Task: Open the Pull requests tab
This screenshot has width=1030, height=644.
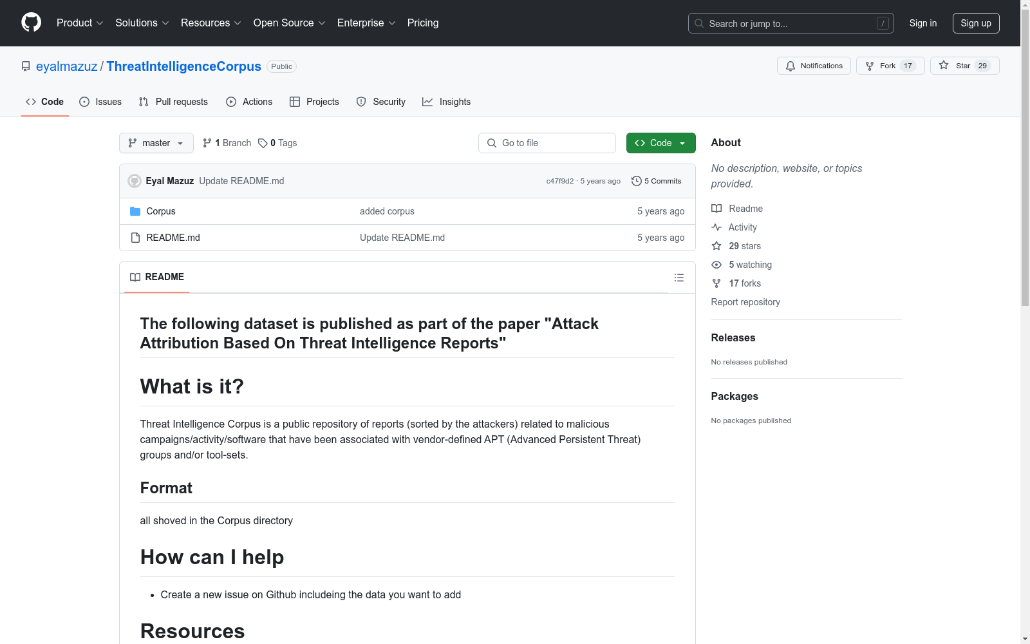Action: [173, 102]
